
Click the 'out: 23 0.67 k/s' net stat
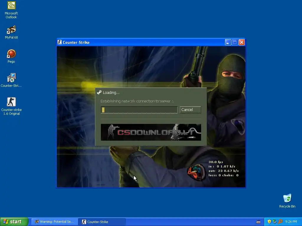224,171
